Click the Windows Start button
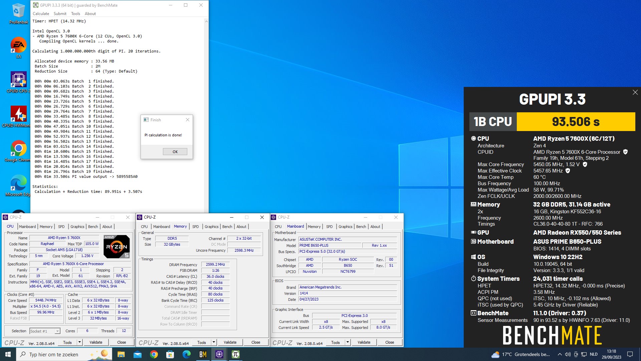This screenshot has height=361, width=641. [8, 354]
